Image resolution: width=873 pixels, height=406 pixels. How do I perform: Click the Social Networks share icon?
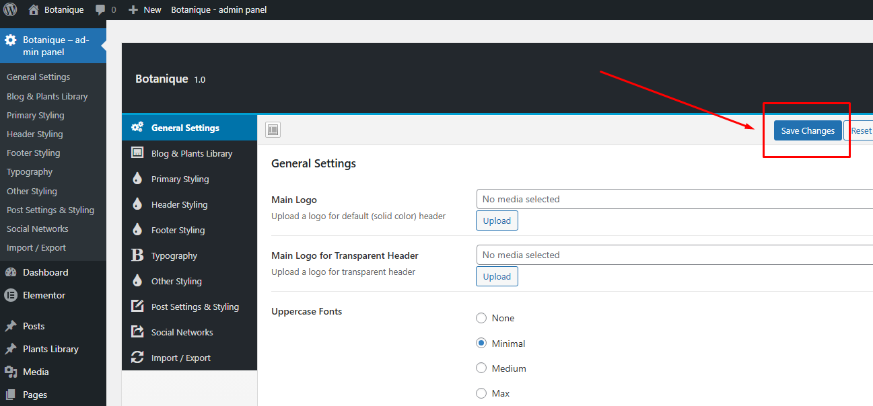coord(137,332)
